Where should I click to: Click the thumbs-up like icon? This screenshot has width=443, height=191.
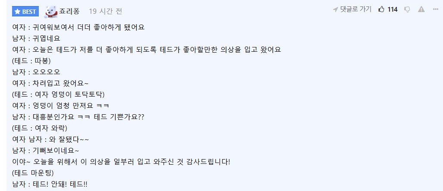coord(381,9)
